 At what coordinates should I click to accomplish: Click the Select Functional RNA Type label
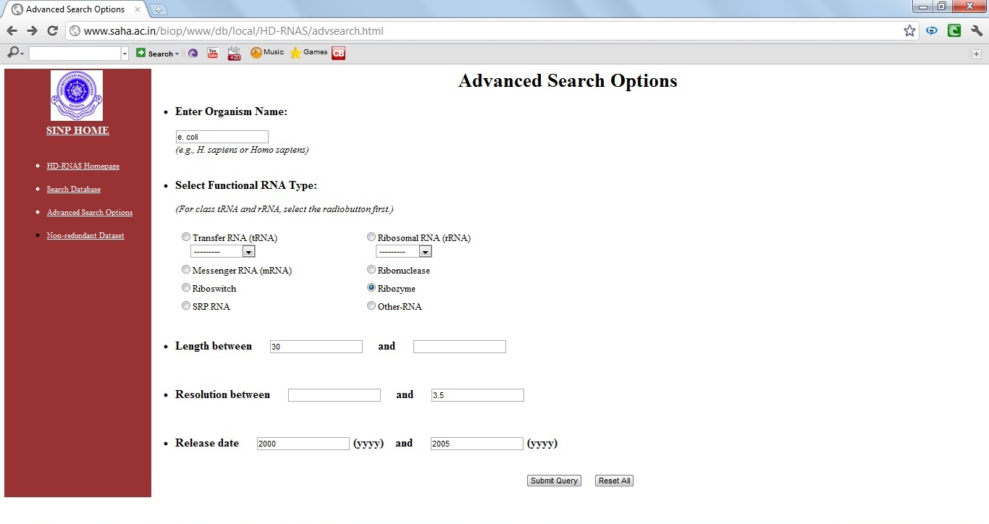coord(246,185)
